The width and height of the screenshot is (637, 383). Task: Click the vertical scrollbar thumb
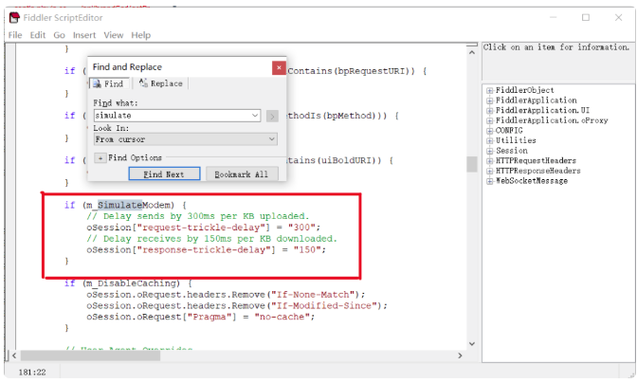click(x=472, y=164)
